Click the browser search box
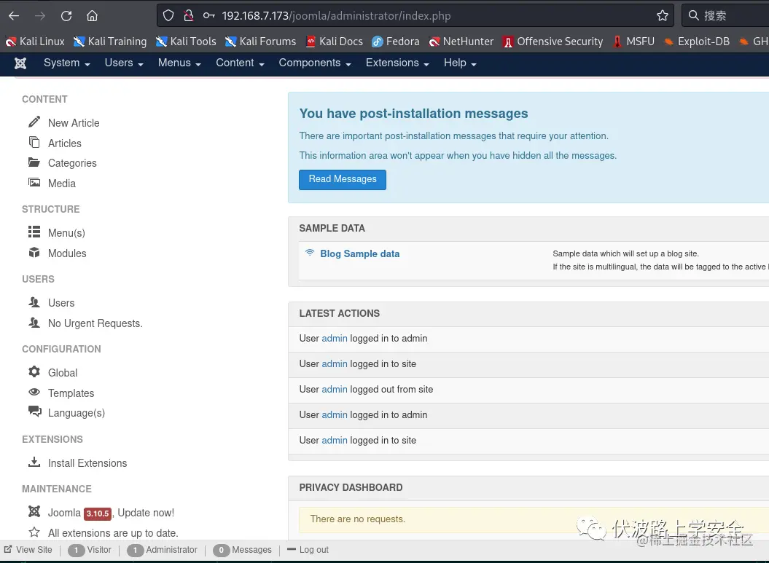The width and height of the screenshot is (769, 563). (x=725, y=16)
